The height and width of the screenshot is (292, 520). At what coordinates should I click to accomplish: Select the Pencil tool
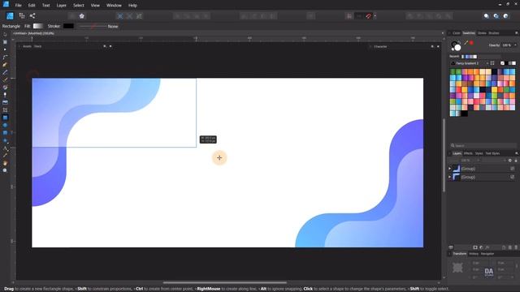5,72
